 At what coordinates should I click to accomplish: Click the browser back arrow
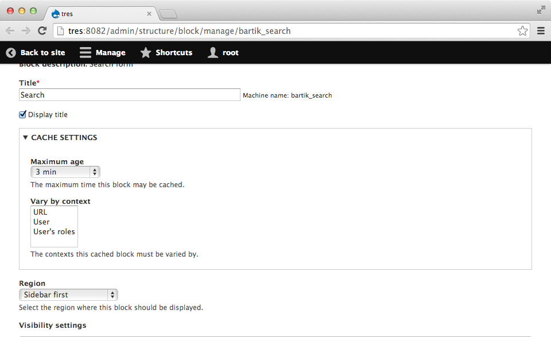point(10,31)
